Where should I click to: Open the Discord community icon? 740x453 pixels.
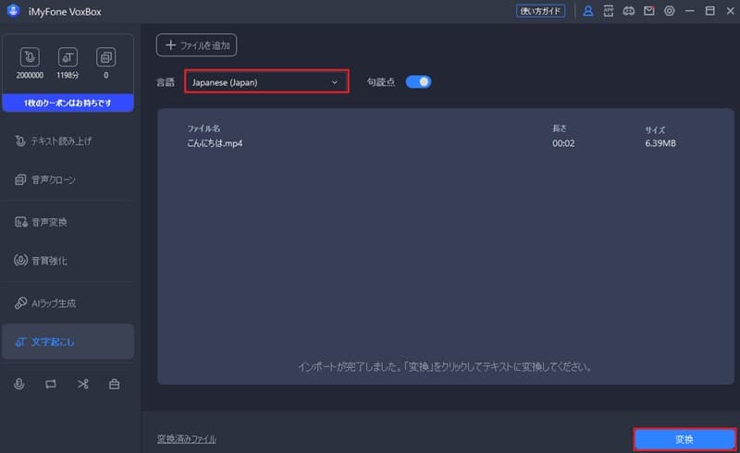pos(629,11)
